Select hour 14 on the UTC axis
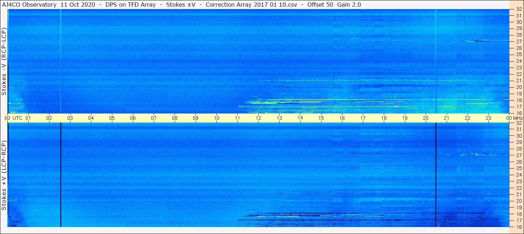The width and height of the screenshot is (524, 234). coord(300,118)
